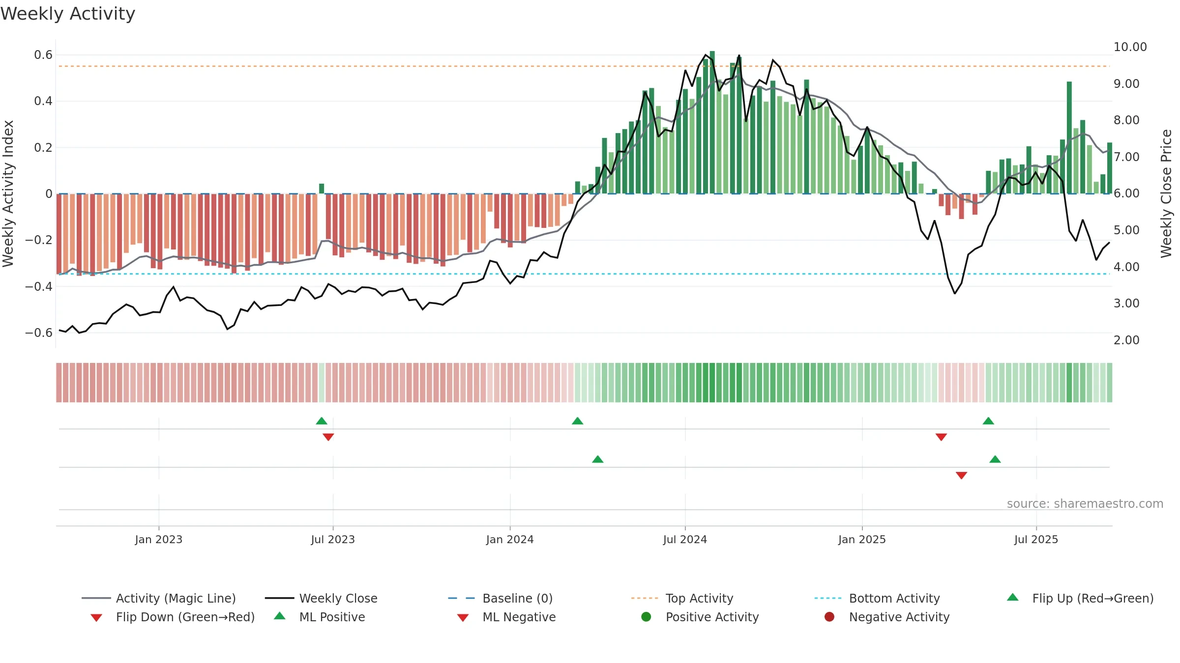The height and width of the screenshot is (663, 1180).
Task: Click lower-row red marker between Jan and Jul 2025
Action: click(x=962, y=475)
